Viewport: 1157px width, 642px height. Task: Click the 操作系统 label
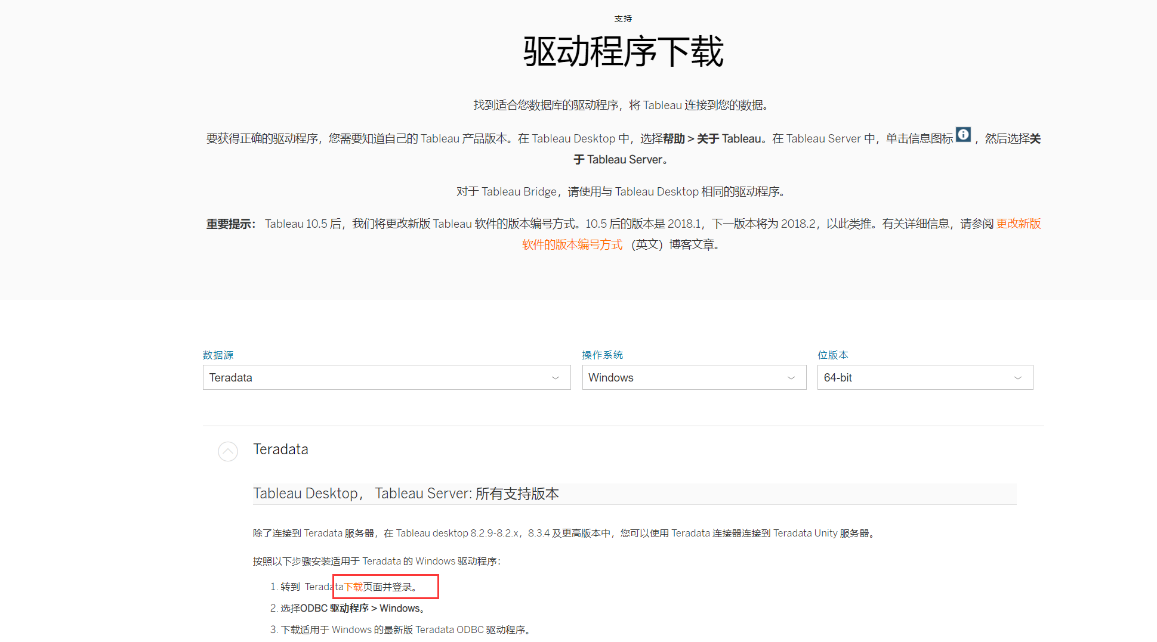(x=602, y=355)
